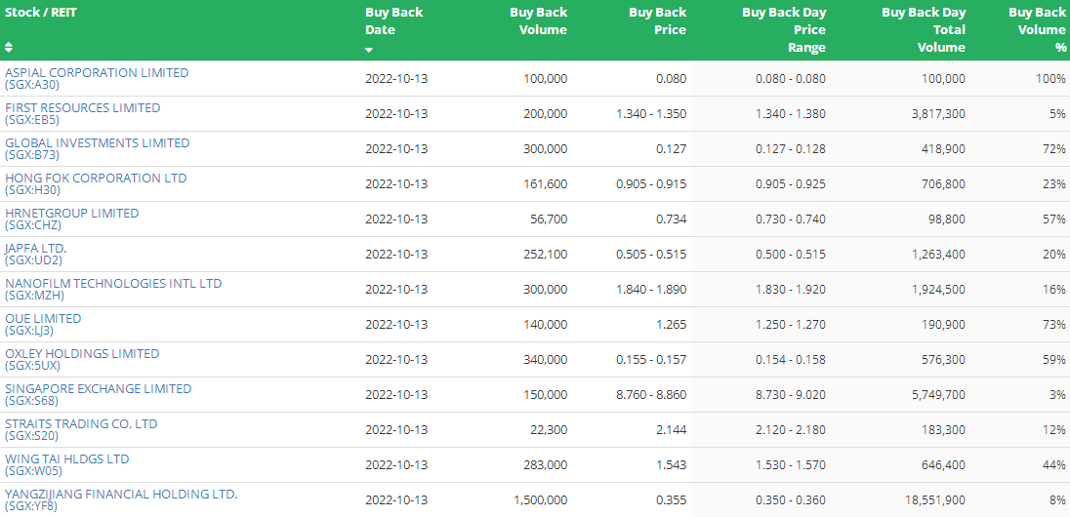The width and height of the screenshot is (1070, 517).
Task: Select Japfa price range 0.500 - 0.515
Action: tap(791, 255)
